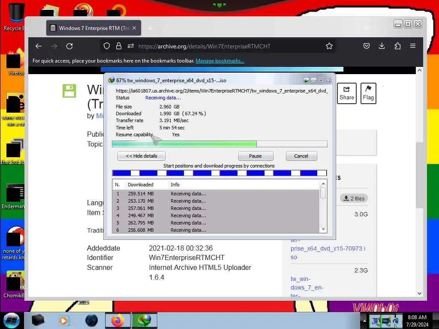Click the green floppy disk software icon
This screenshot has height=329, width=439.
tap(69, 91)
